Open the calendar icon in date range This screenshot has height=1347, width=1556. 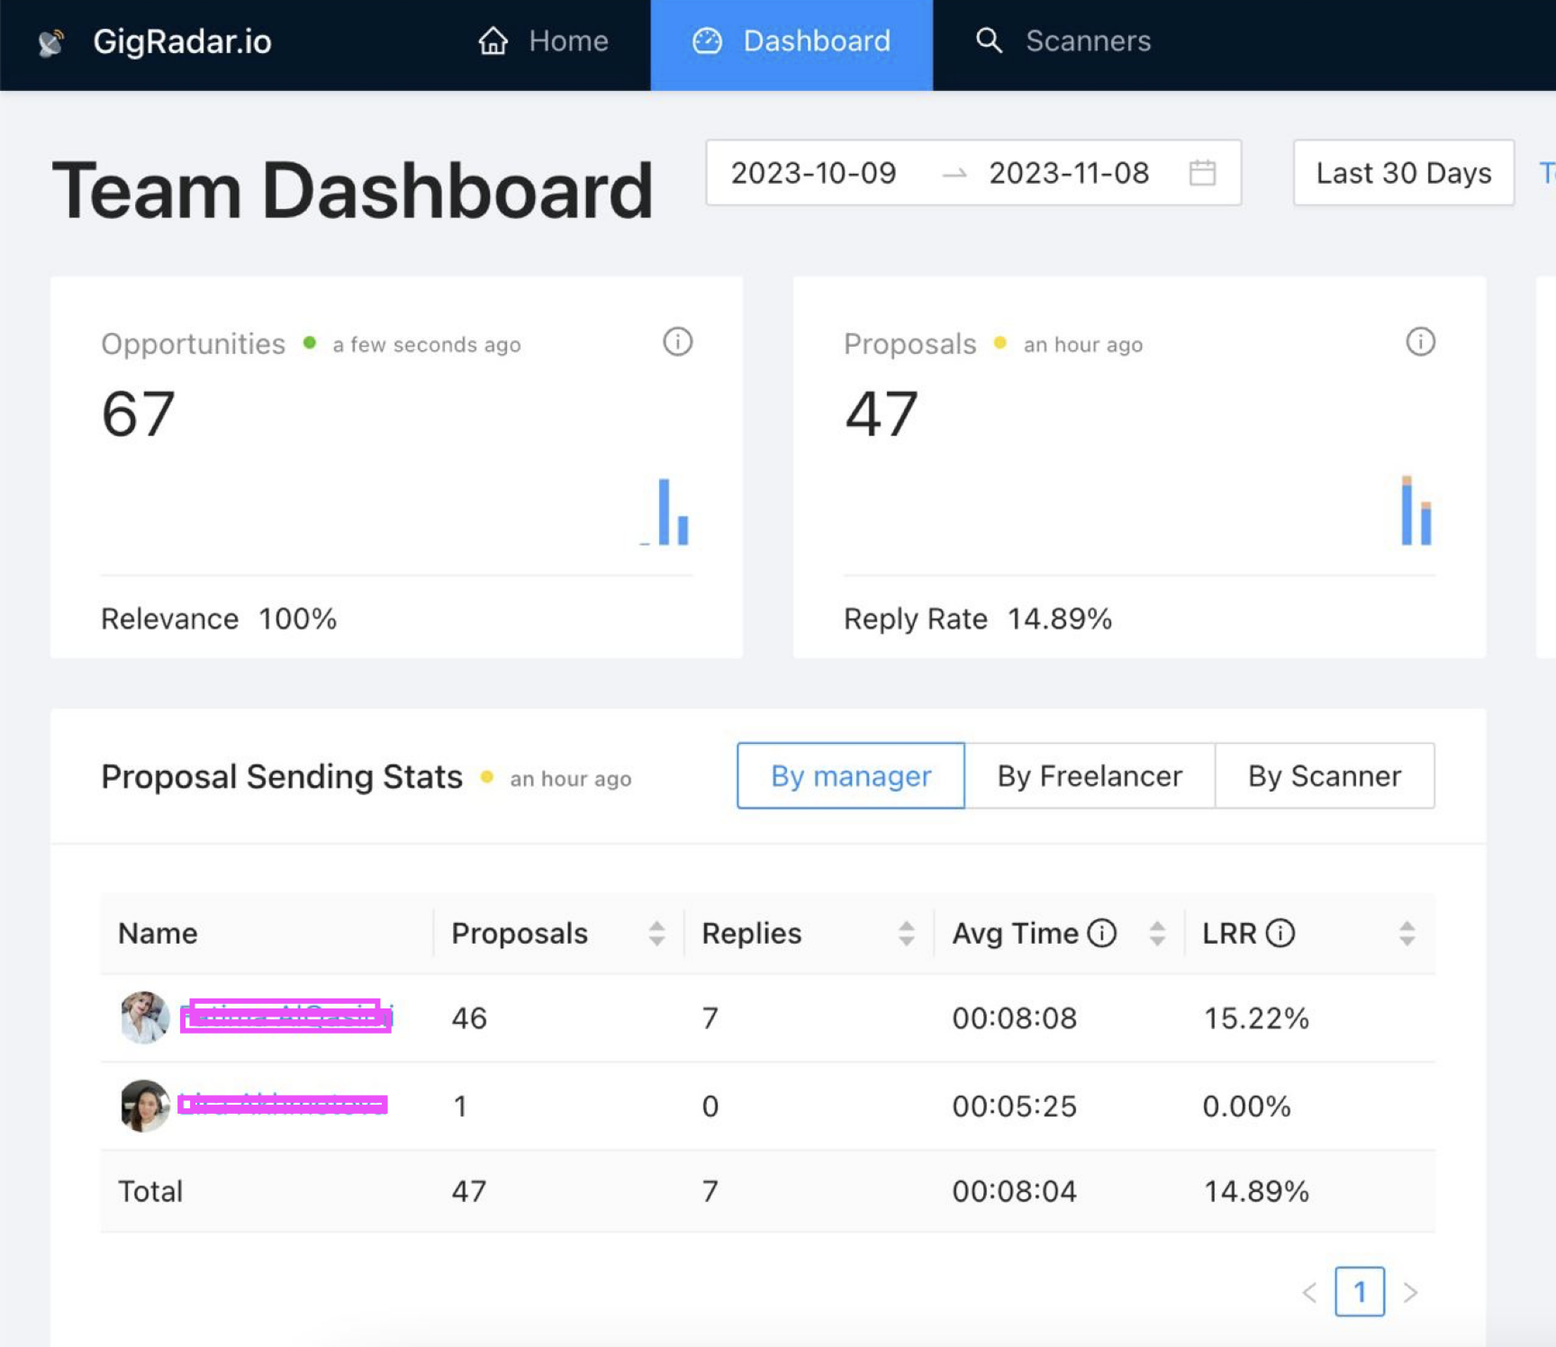[1202, 172]
